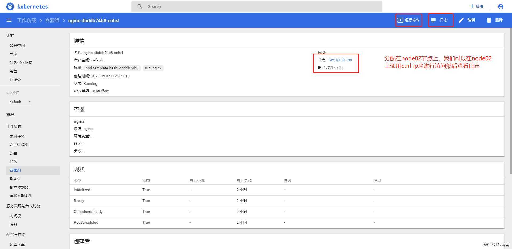Image resolution: width=512 pixels, height=249 pixels.
Task: Open 节点 in the sidebar
Action: tap(13, 54)
